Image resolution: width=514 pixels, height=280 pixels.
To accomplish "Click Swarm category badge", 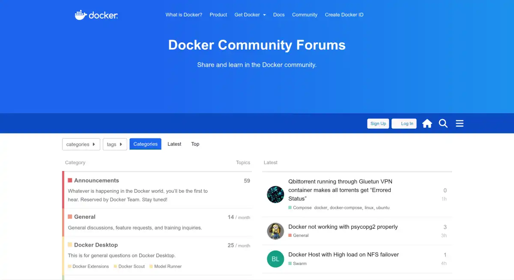I will click(x=298, y=264).
